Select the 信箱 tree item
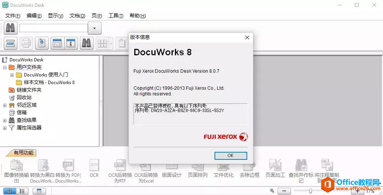Image resolution: width=383 pixels, height=195 pixels. [x=22, y=112]
